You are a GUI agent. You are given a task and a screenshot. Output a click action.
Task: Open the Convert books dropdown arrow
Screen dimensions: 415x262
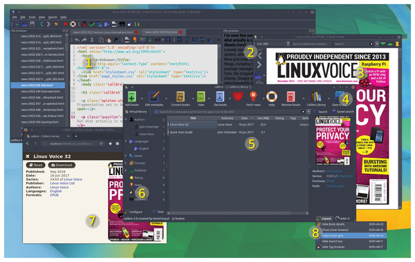click(193, 99)
